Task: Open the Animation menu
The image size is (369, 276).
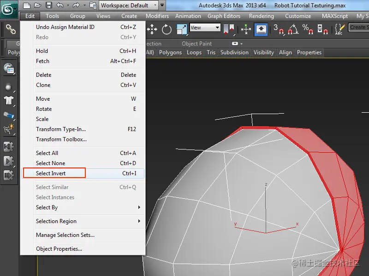Action: pos(188,16)
